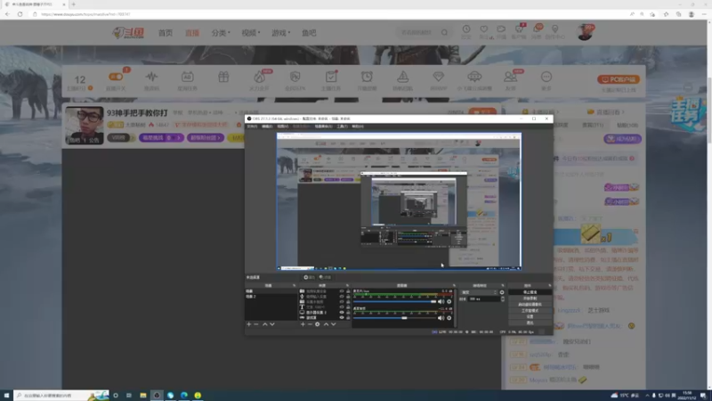Toggle visibility eye of 显示器采集 display source

(x=342, y=313)
